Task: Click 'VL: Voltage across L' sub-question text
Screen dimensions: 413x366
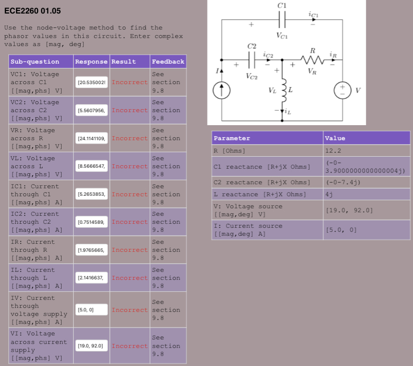Action: click(36, 166)
